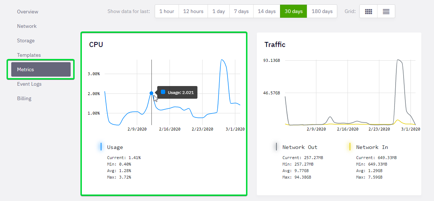Click the 2/23/2020 date label in Traffic chart
The height and width of the screenshot is (201, 434).
[x=379, y=129]
